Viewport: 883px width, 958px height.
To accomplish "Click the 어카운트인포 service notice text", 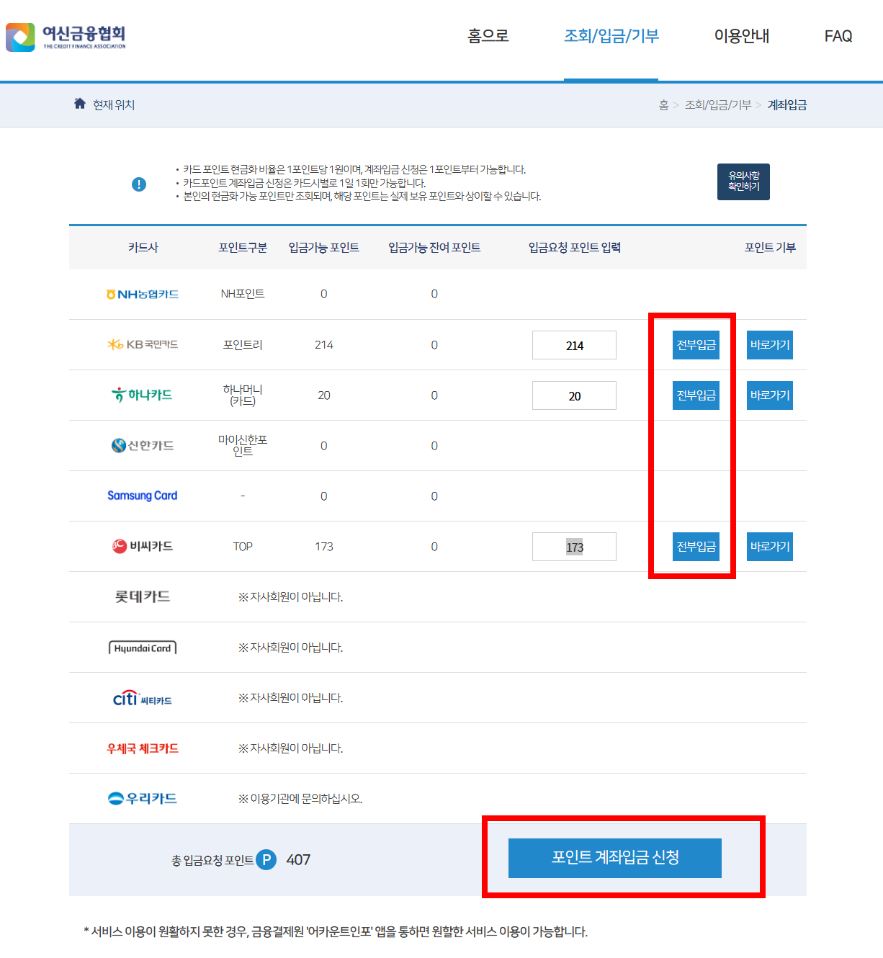I will click(336, 932).
